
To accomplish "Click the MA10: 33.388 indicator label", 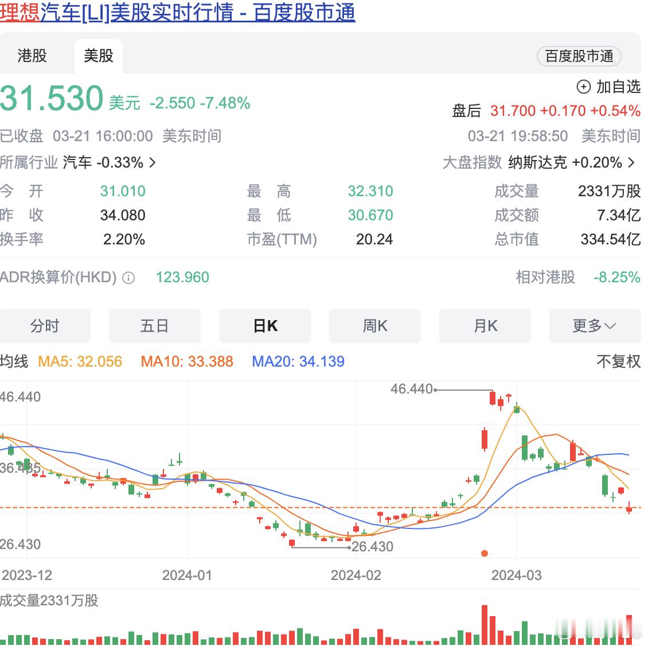I will 187,361.
